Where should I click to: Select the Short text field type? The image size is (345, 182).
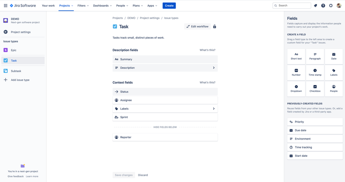296,57
